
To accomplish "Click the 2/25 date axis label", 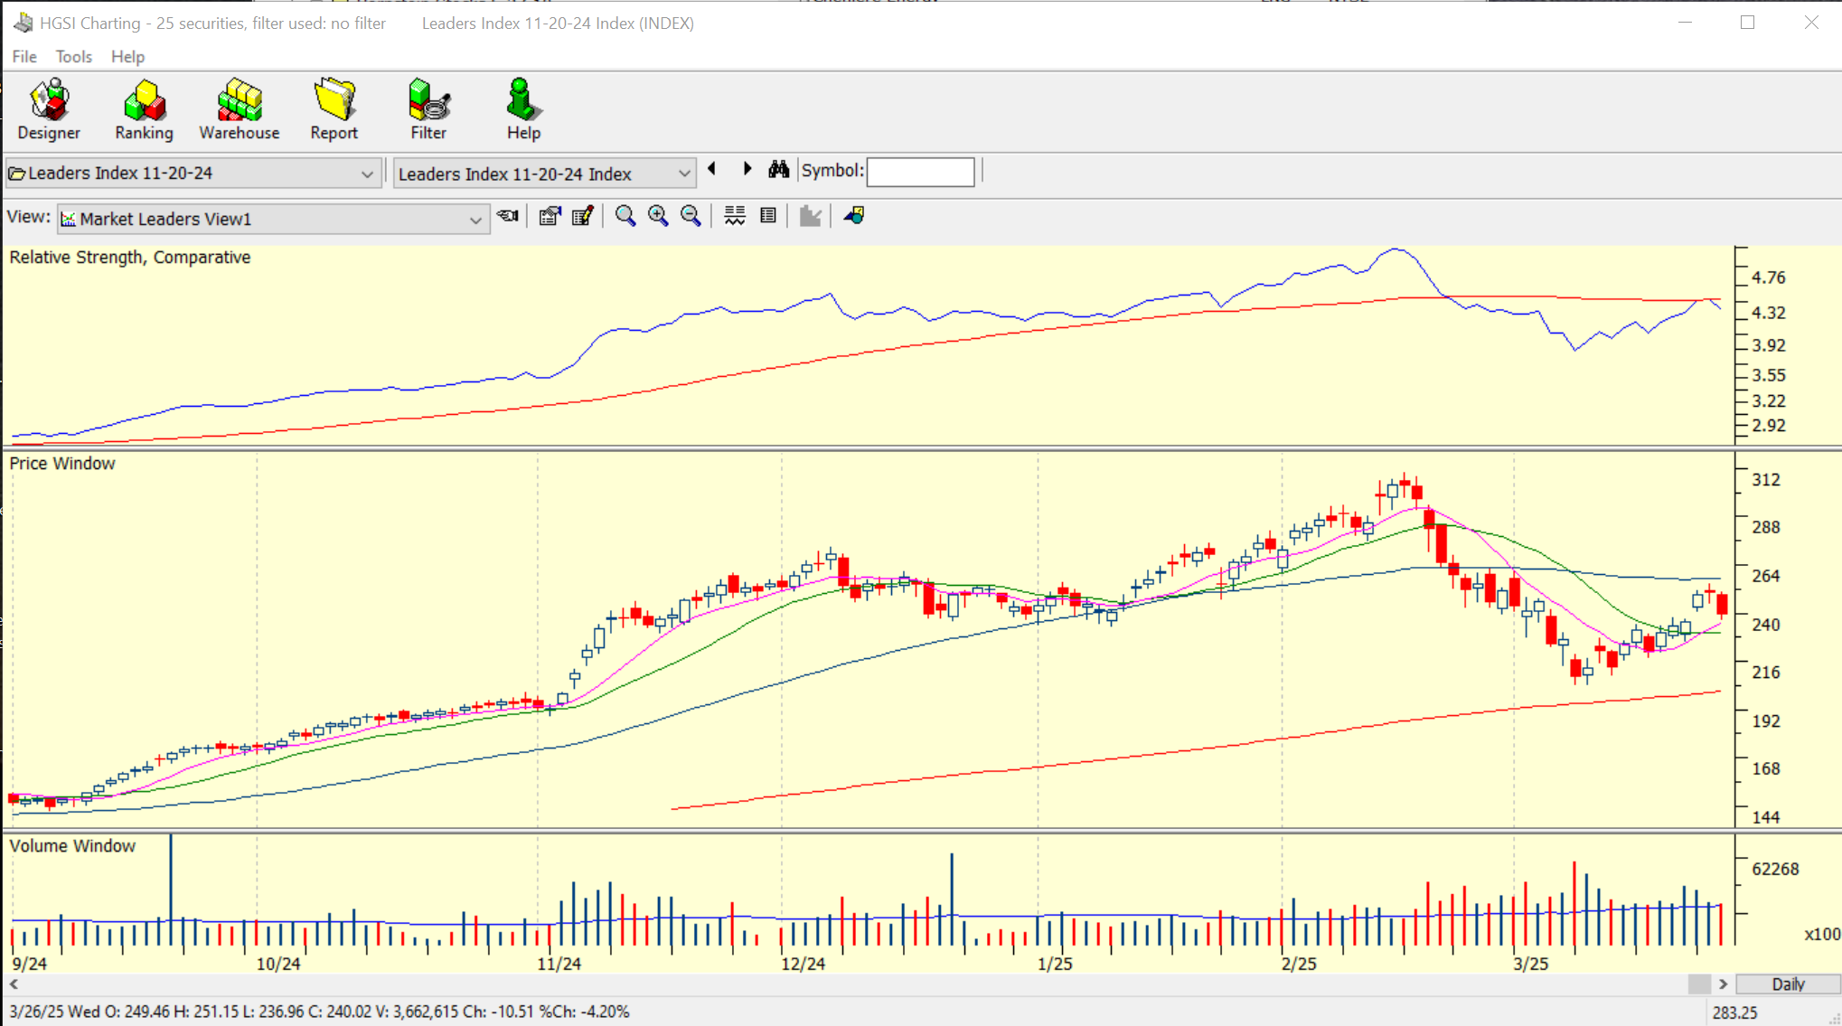I will (1299, 964).
